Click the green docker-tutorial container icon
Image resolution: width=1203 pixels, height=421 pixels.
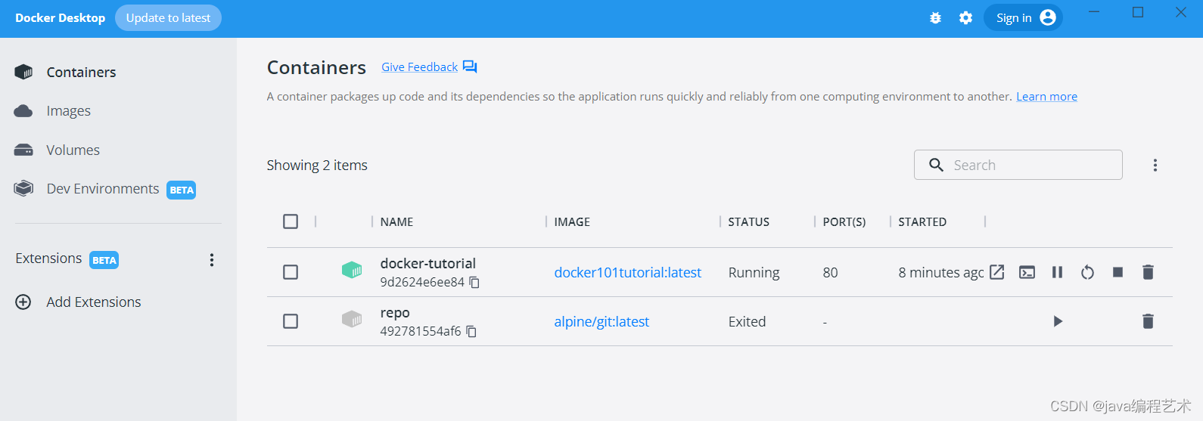352,270
